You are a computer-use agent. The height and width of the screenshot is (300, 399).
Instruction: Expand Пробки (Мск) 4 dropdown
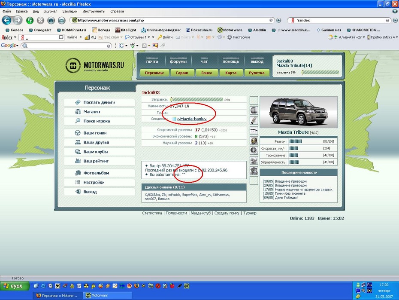[x=397, y=37]
